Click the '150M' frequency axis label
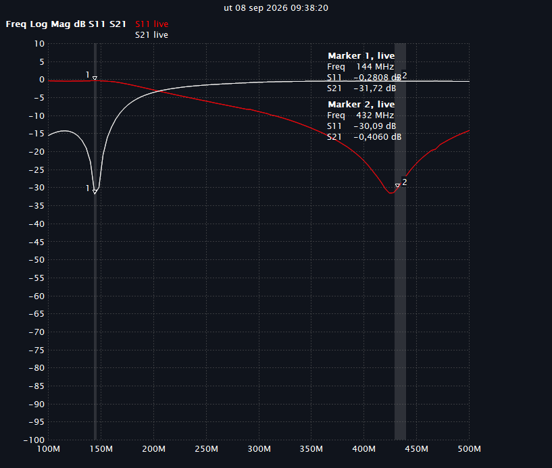Screen dimensions: 552x468 pyautogui.click(x=101, y=449)
